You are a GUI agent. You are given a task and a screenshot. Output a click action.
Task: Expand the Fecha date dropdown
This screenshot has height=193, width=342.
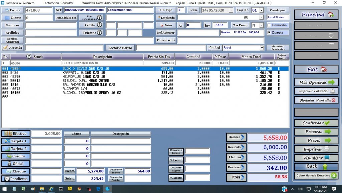[231, 10]
